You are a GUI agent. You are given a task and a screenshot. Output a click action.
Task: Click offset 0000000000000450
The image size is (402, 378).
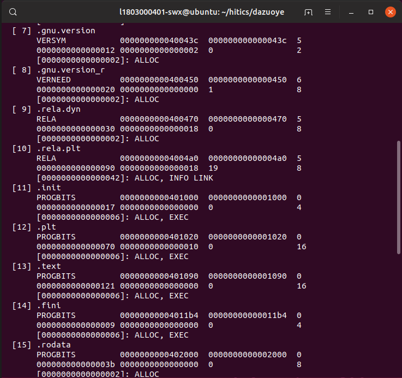click(248, 80)
